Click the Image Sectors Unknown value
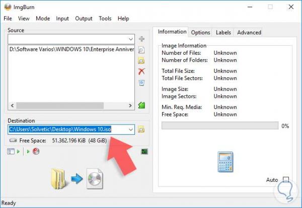 coord(225,96)
